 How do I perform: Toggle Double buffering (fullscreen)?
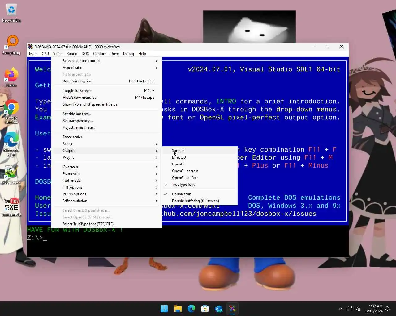(x=200, y=201)
